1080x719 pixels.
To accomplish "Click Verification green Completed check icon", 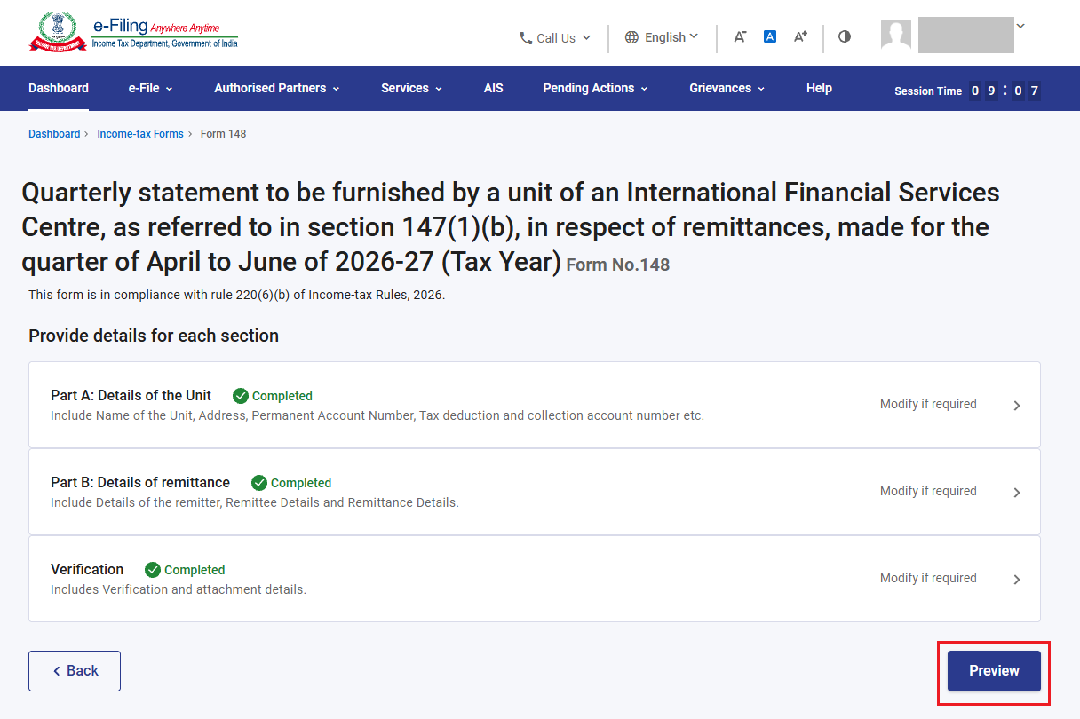I will point(153,570).
